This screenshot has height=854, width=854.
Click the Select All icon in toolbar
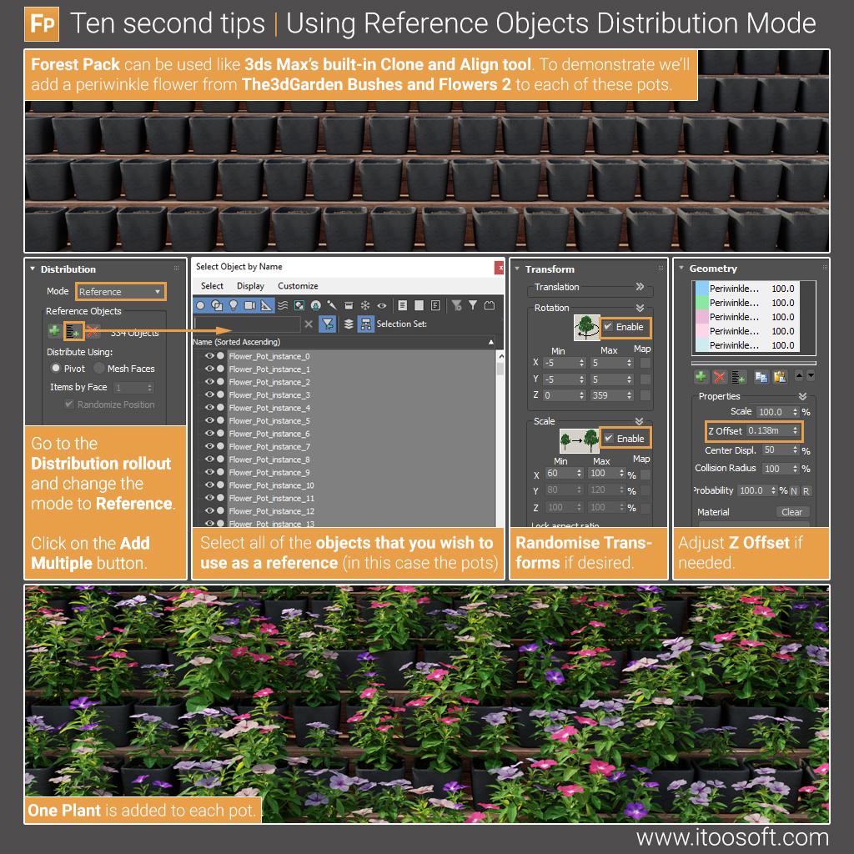(x=403, y=305)
